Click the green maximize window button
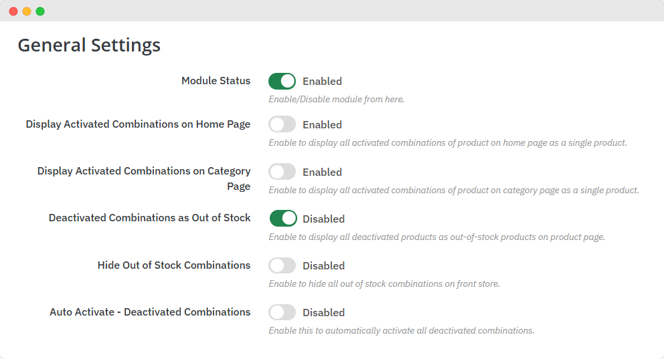 [x=40, y=11]
